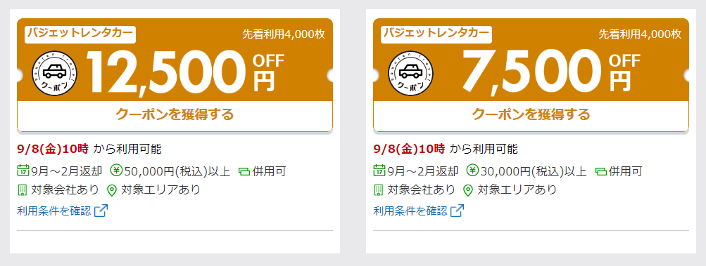The image size is (706, 266).
Task: Click バジェットレンタカー label on left coupon
Action: (x=80, y=34)
